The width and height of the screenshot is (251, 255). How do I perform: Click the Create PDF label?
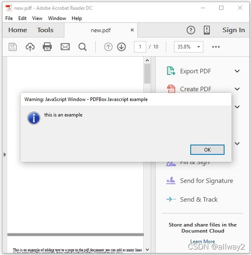pyautogui.click(x=196, y=89)
